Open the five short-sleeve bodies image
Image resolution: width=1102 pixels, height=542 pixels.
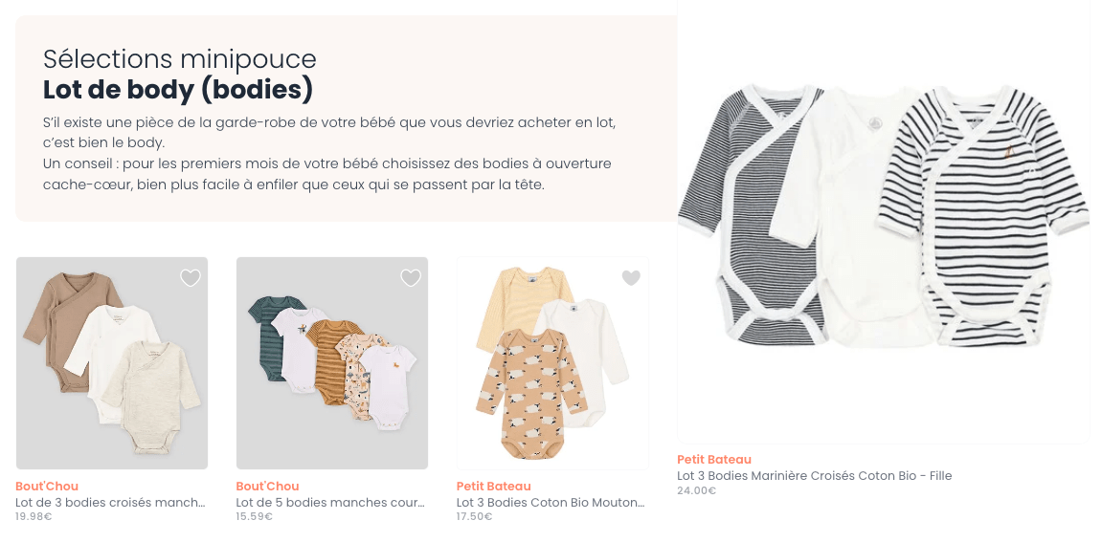click(x=331, y=363)
